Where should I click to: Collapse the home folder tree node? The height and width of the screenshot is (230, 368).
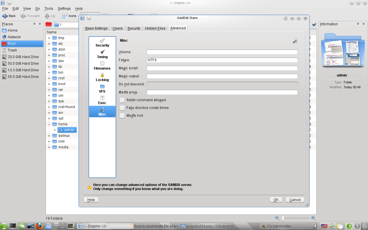(49, 124)
